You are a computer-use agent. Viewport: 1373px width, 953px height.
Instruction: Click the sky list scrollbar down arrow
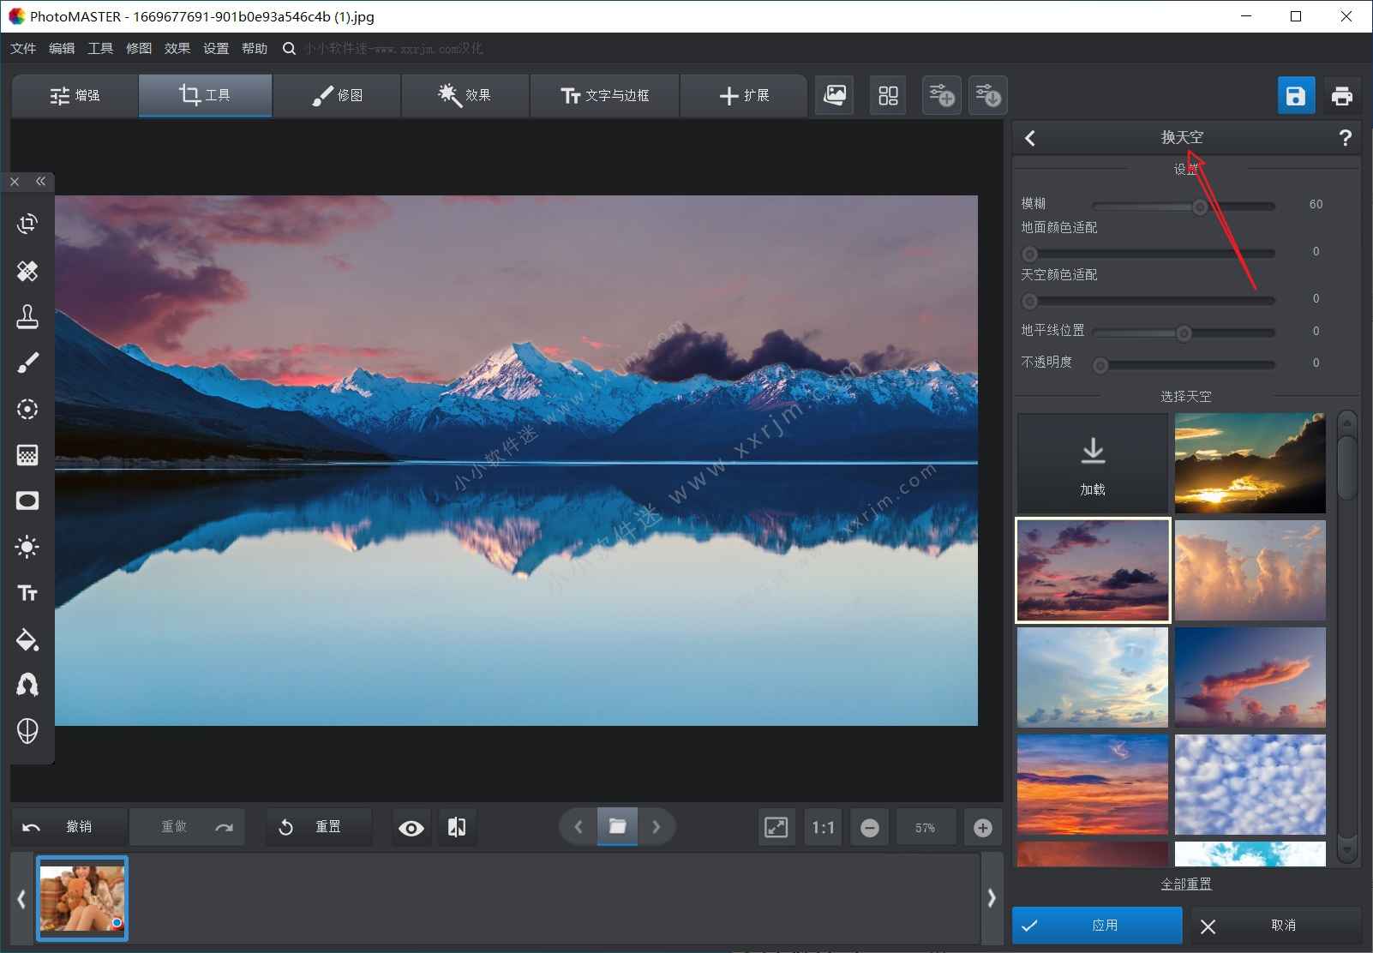click(1346, 850)
